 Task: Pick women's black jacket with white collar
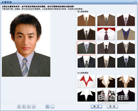click(86, 95)
